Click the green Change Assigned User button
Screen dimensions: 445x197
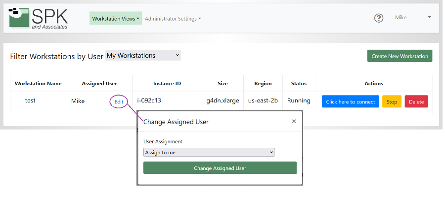220,168
